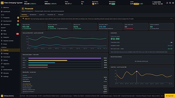The width and height of the screenshot is (175, 98).
Task: Click the Glossary book icon in sidebar
Action: pyautogui.click(x=2, y=73)
